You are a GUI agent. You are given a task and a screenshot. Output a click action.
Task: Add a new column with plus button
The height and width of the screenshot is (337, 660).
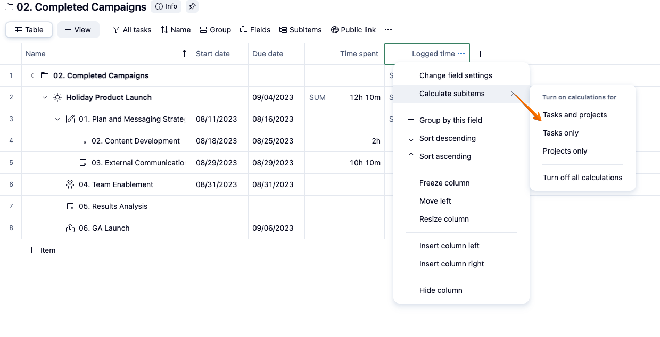click(x=480, y=54)
